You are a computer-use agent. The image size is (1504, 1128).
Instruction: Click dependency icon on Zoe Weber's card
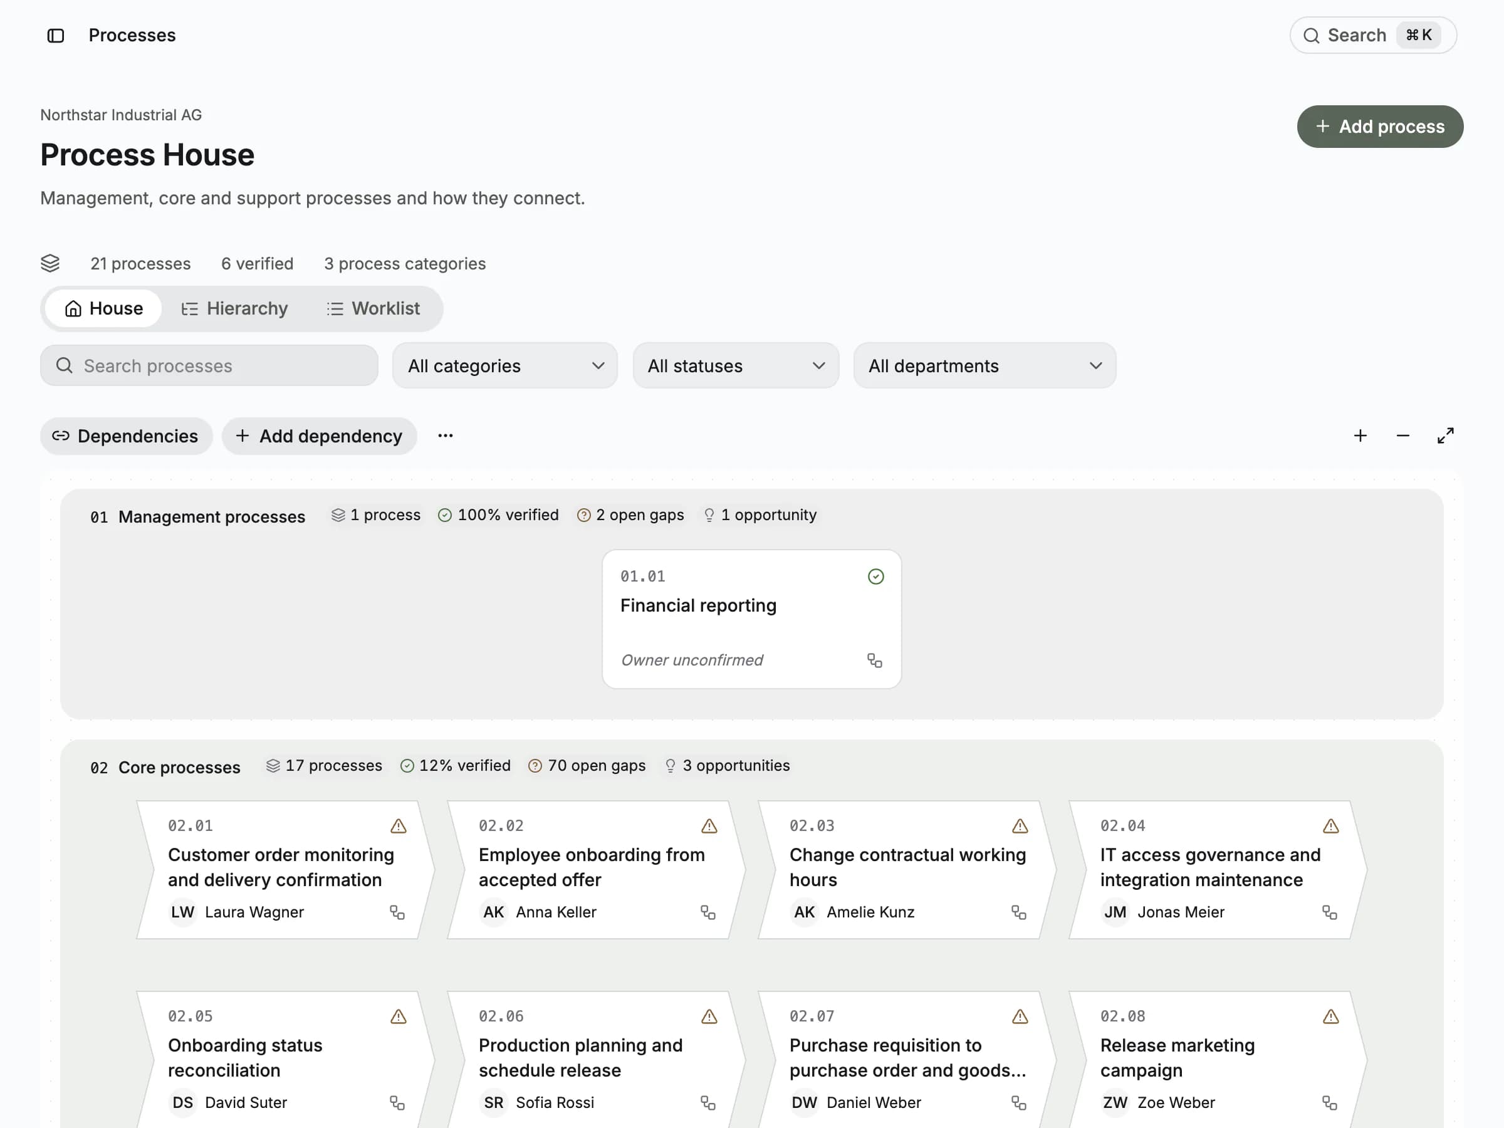1329,1103
